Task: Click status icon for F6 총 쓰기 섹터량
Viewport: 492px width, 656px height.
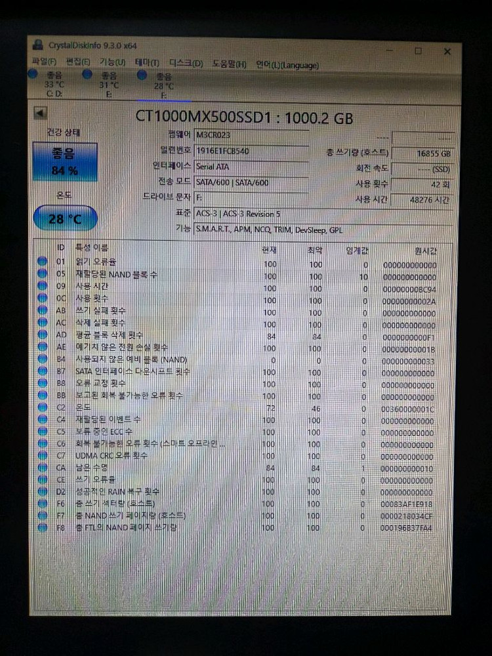Action: [43, 504]
